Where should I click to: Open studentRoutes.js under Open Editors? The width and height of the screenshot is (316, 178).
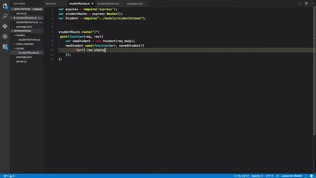coord(27,18)
